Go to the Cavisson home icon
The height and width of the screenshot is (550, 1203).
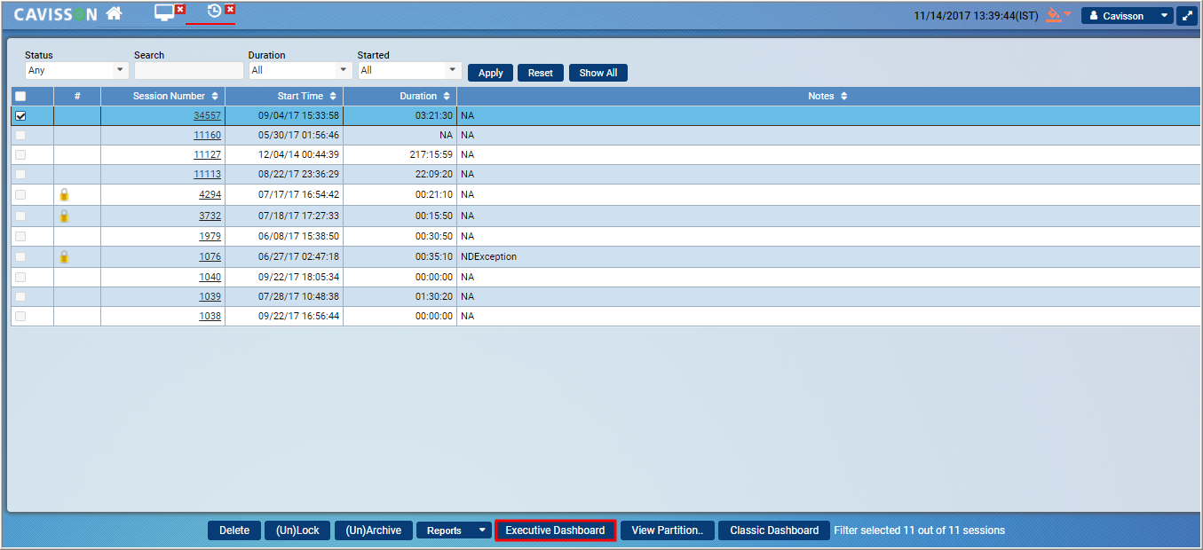coord(114,13)
